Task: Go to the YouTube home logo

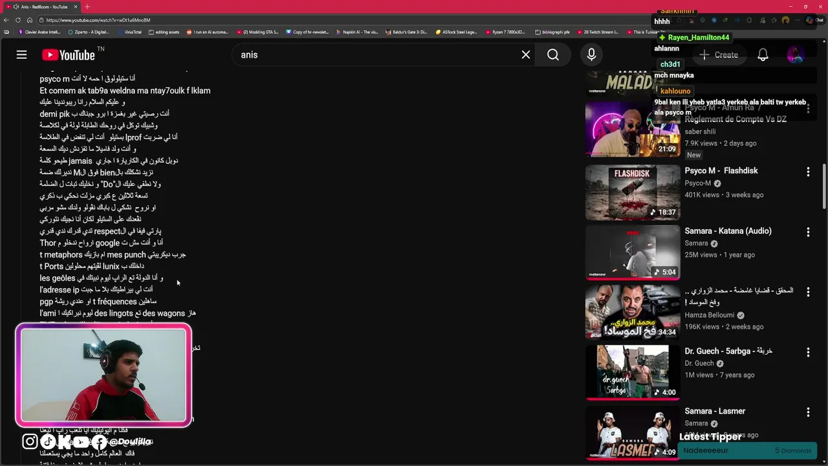Action: (x=68, y=55)
